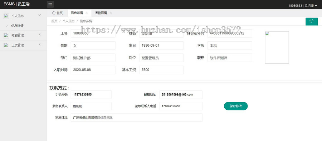Click the 家庭住址 input field

137,117
